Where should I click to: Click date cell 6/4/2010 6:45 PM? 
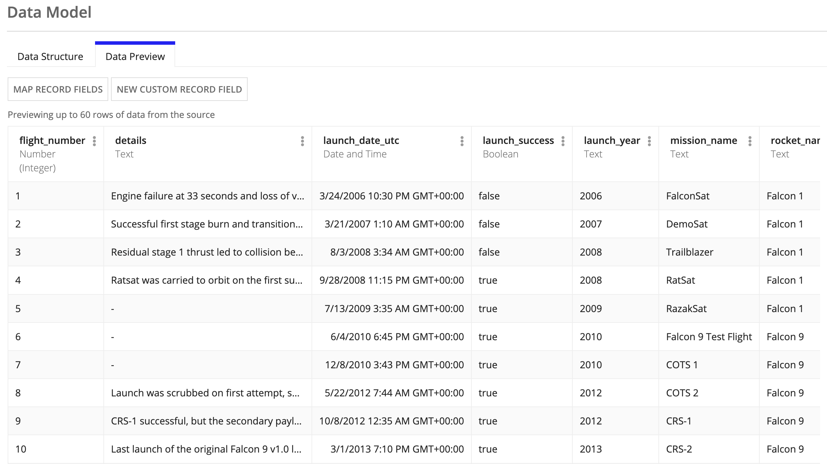tap(392, 337)
